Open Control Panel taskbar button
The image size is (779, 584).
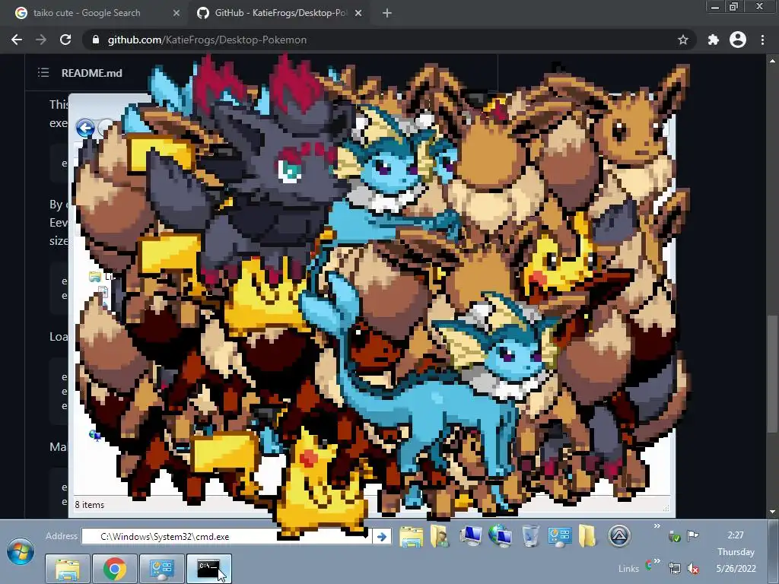[x=162, y=569]
